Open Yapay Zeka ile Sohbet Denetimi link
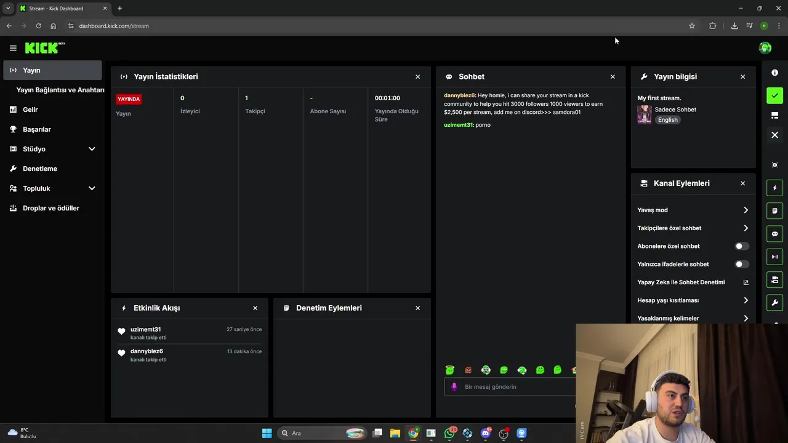This screenshot has width=788, height=443. coord(693,282)
